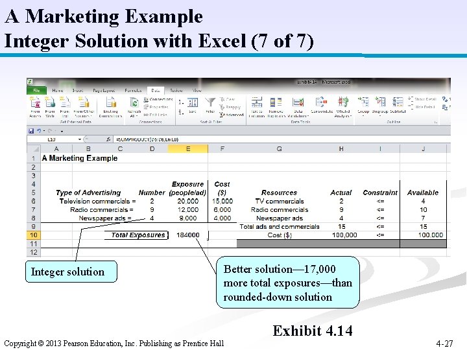Switch to the View ribbon tab
Screen dimensions: 467x350
tap(197, 91)
